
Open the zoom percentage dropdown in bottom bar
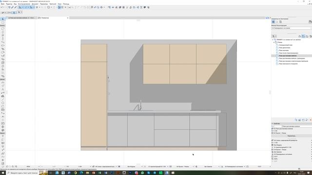(39, 167)
